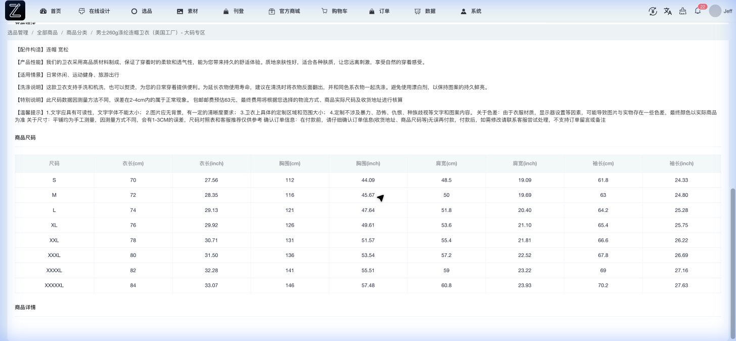Click the 衣长(cm) column header
The image size is (736, 341).
click(x=133, y=163)
